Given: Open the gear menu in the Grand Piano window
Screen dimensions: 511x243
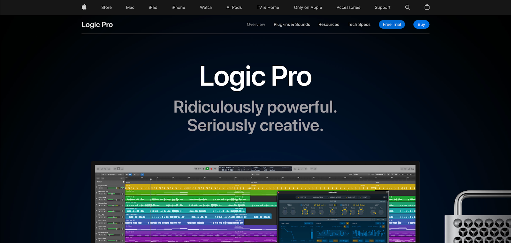Looking at the screenshot, I should point(385,197).
